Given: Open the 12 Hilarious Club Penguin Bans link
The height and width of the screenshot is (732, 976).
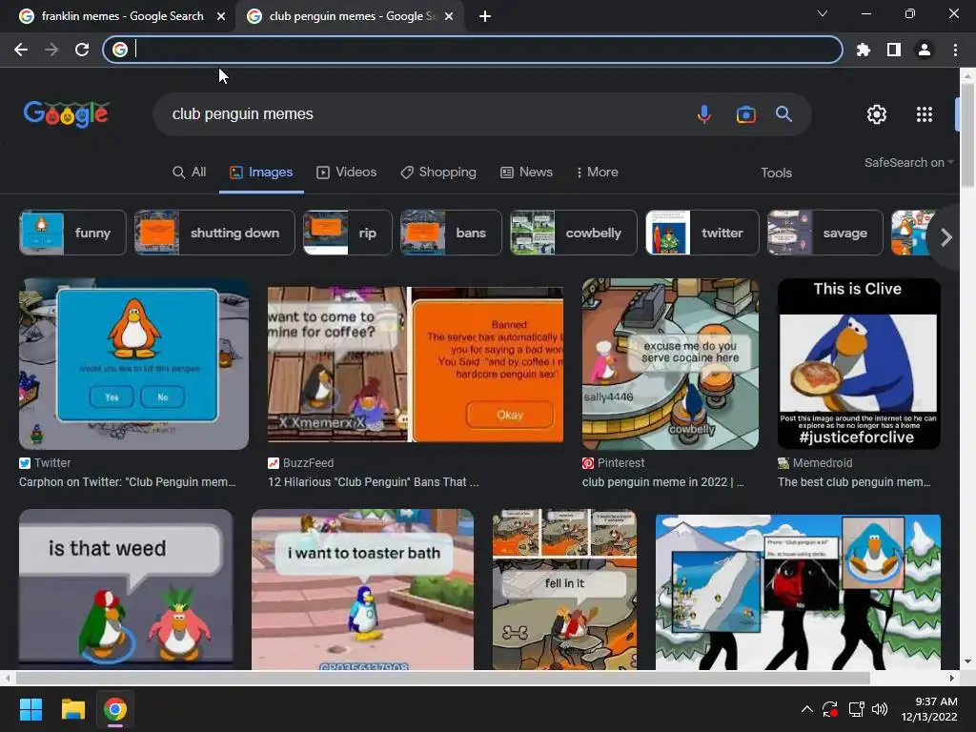Looking at the screenshot, I should [374, 481].
